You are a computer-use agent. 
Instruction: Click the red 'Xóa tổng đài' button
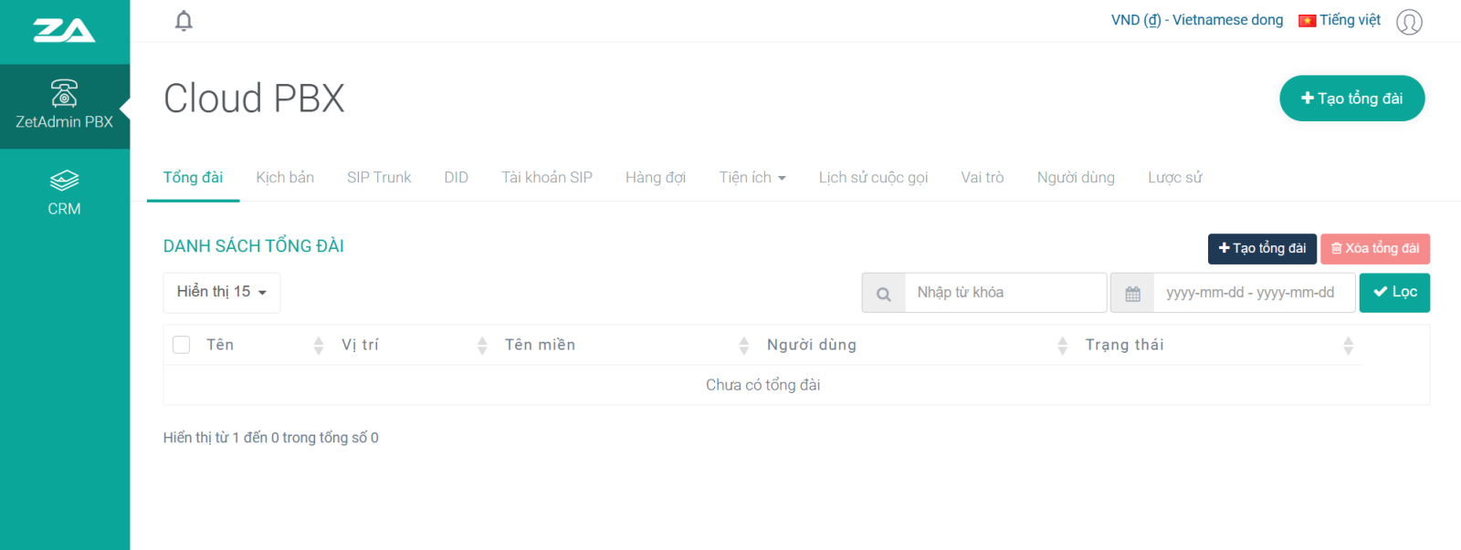pos(1374,249)
